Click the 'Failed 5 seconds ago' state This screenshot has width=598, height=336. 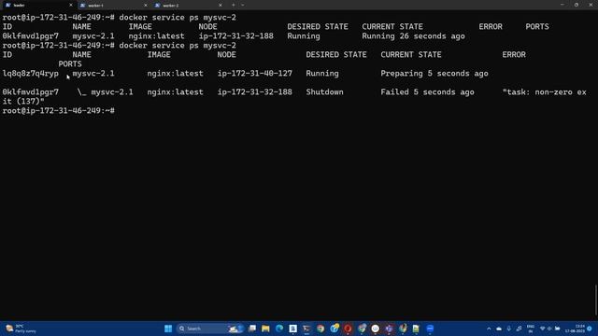click(427, 92)
